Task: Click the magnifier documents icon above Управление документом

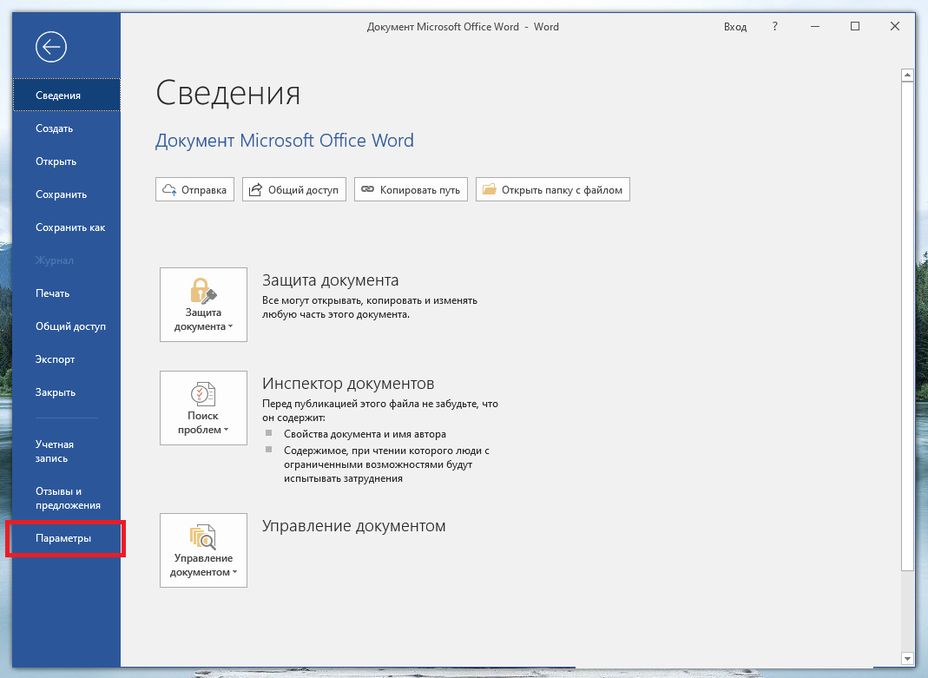Action: (203, 536)
